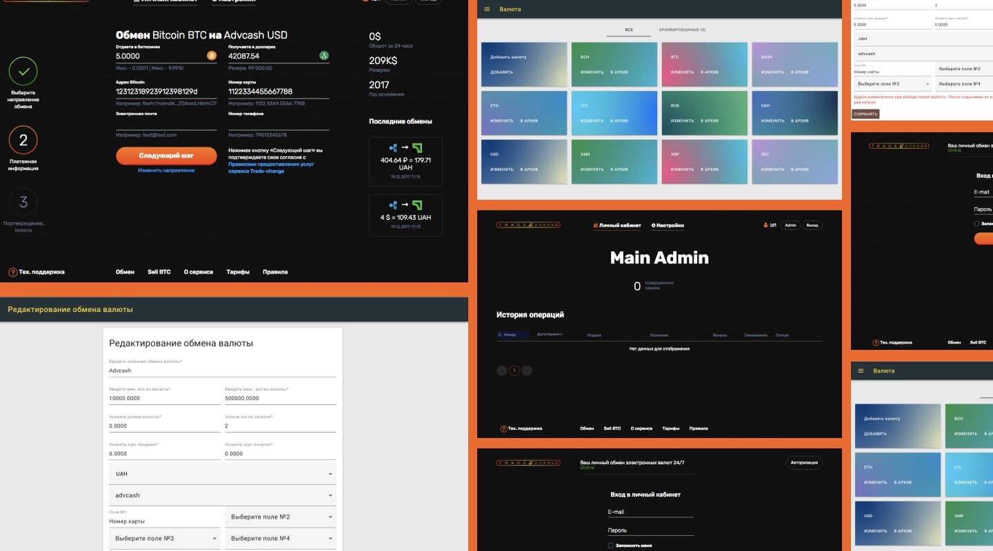This screenshot has width=993, height=551.
Task: Click the search icon in the Номер column
Action: point(500,335)
